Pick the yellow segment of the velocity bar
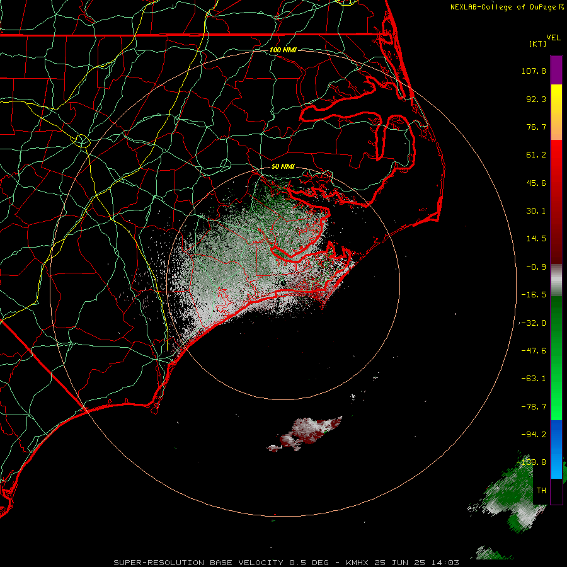Image resolution: width=567 pixels, height=567 pixels. [556, 97]
